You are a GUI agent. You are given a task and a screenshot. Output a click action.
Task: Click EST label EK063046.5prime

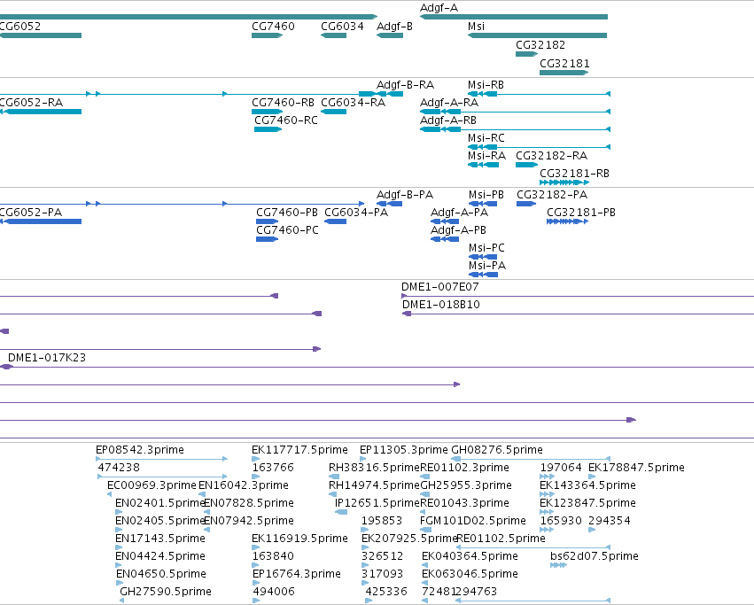(x=470, y=574)
